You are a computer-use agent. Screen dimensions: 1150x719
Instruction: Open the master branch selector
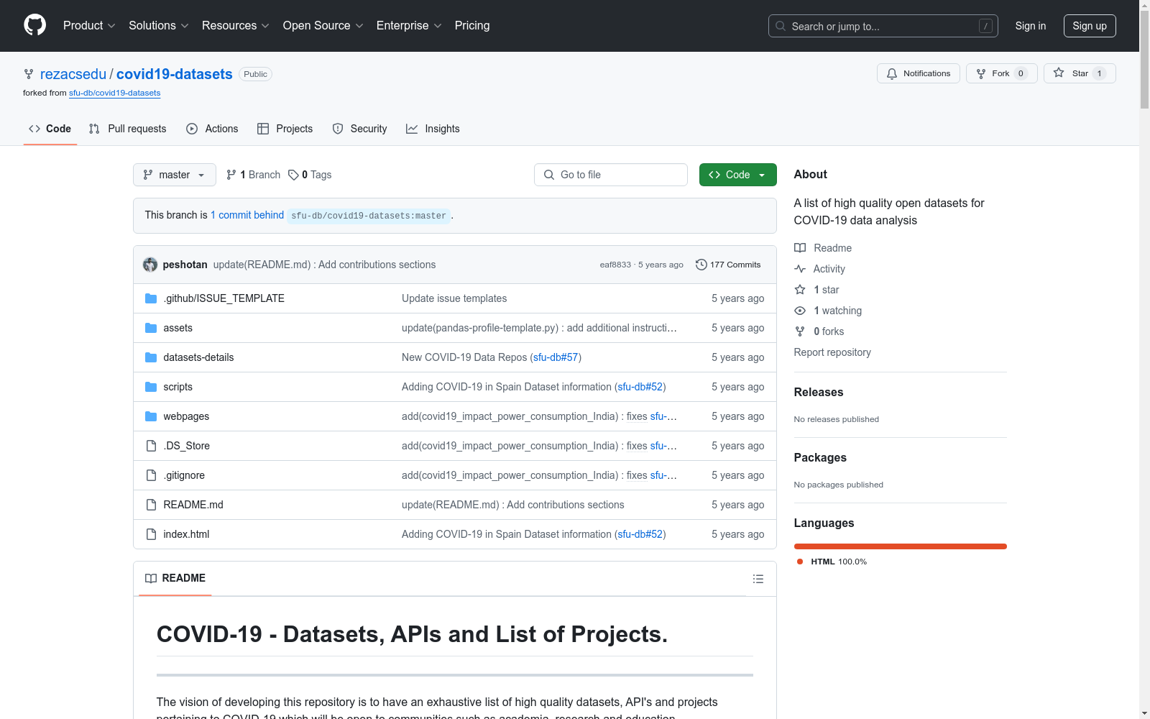click(x=175, y=175)
